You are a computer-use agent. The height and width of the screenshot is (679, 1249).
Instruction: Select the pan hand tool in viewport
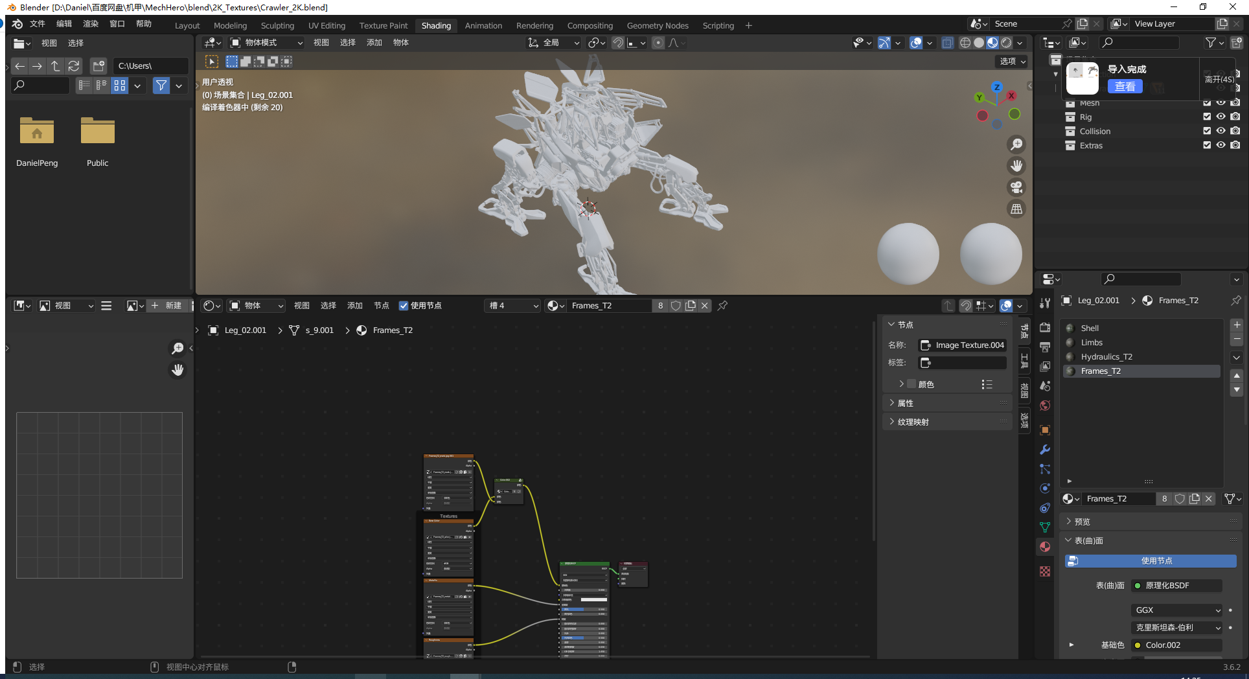point(1016,166)
